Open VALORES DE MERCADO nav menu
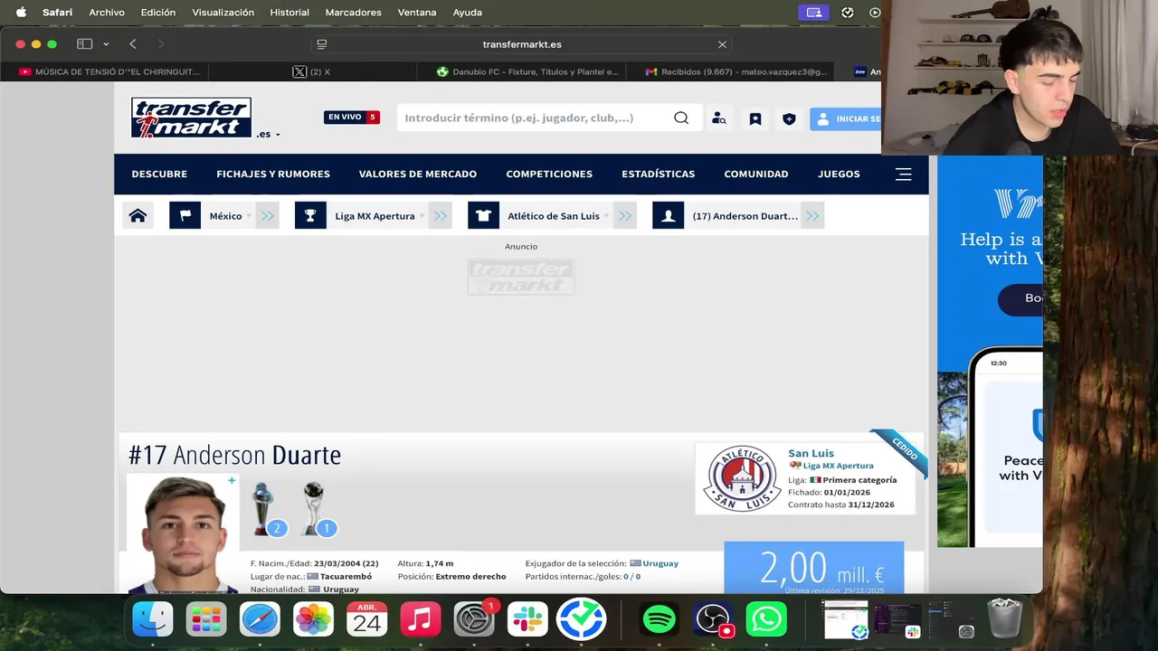The image size is (1158, 651). pyautogui.click(x=418, y=174)
